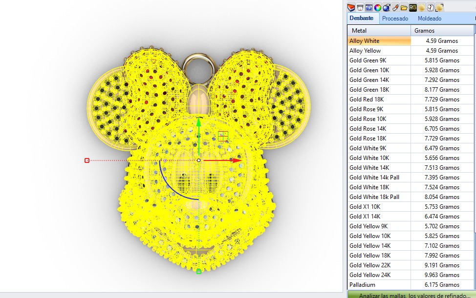This screenshot has width=476, height=298.
Task: Select the Gold Rose 14K row
Action: point(411,129)
